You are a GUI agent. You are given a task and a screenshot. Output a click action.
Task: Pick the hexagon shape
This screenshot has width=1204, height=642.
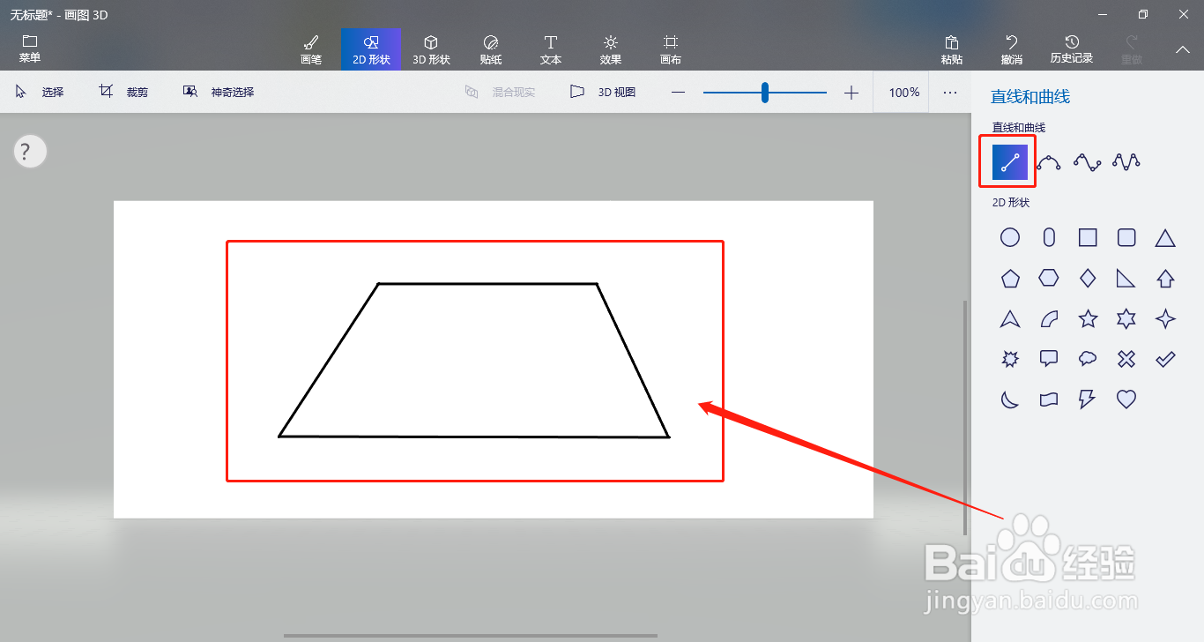(x=1049, y=278)
